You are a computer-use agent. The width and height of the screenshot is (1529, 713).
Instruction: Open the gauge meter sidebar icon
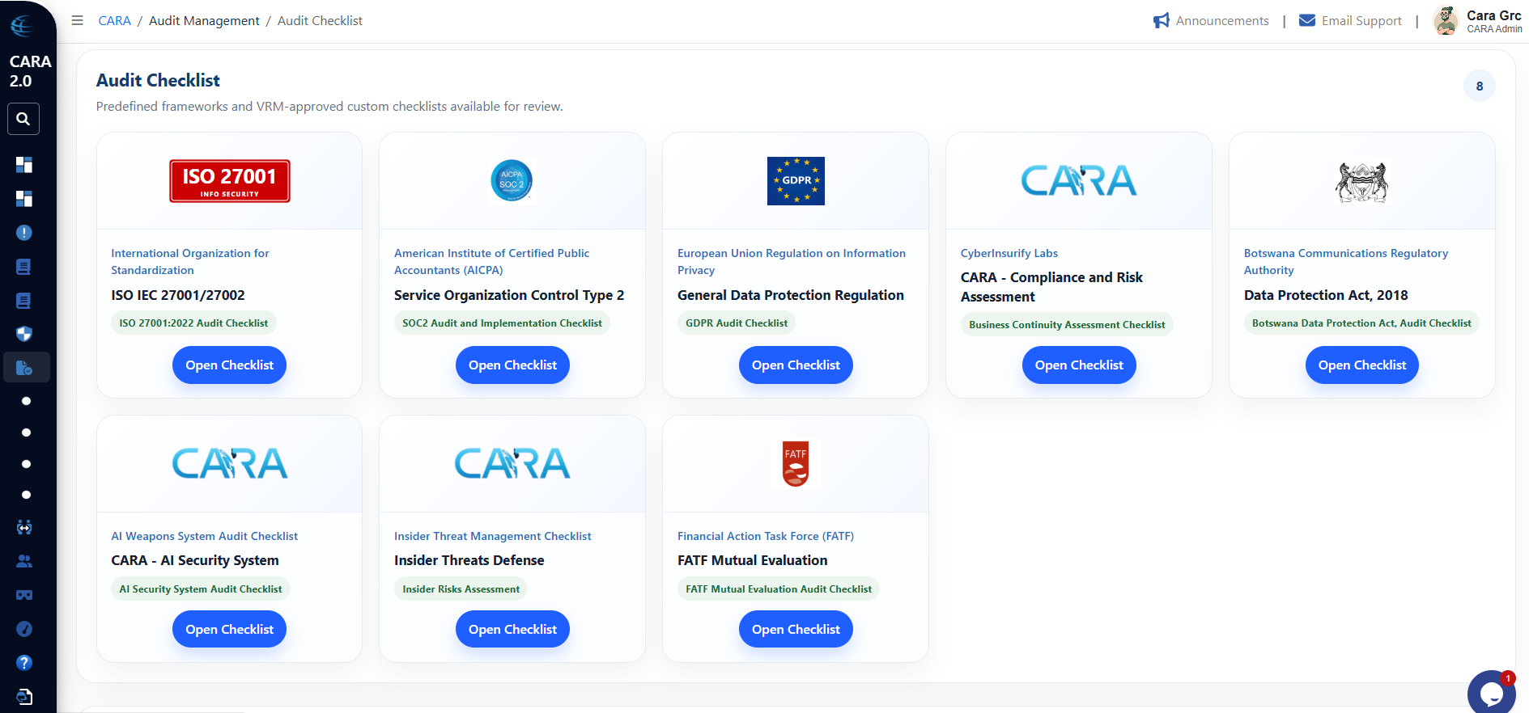[x=24, y=629]
